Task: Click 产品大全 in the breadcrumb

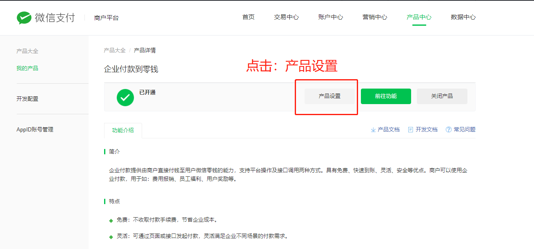Action: [115, 51]
